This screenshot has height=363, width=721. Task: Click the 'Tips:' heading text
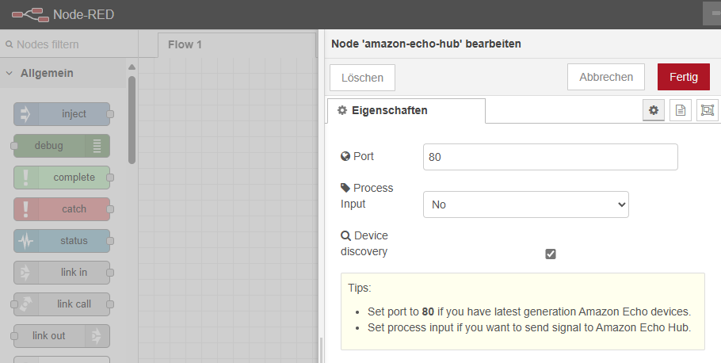[360, 288]
